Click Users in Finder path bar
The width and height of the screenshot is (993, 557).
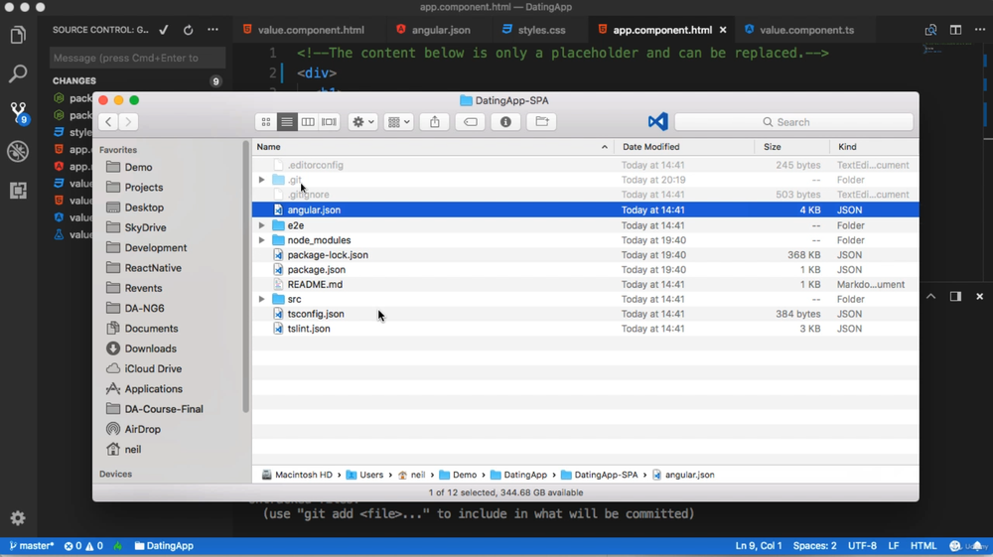(364, 475)
